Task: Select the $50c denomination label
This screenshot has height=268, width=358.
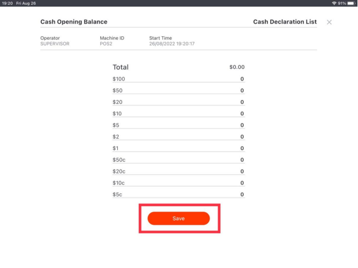Action: [119, 160]
